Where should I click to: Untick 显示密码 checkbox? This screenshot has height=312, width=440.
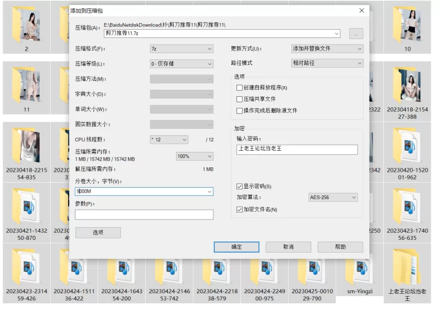(x=239, y=187)
